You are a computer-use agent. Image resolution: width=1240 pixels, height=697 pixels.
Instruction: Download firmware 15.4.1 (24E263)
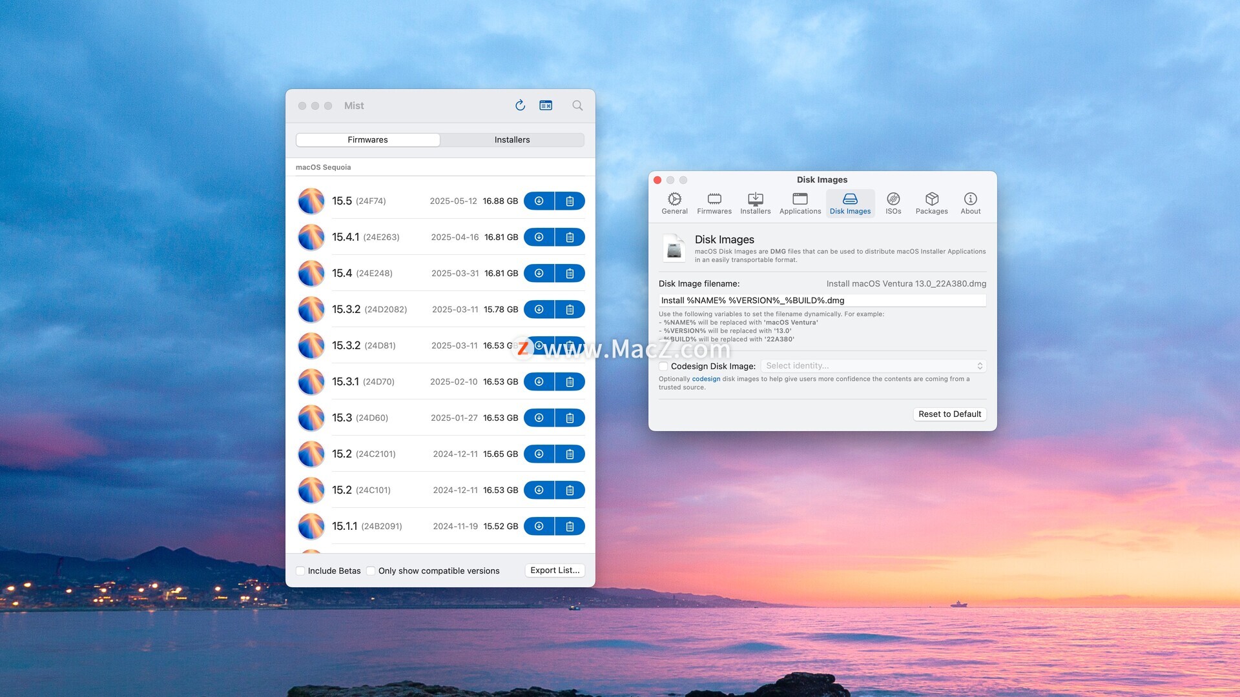pos(539,237)
